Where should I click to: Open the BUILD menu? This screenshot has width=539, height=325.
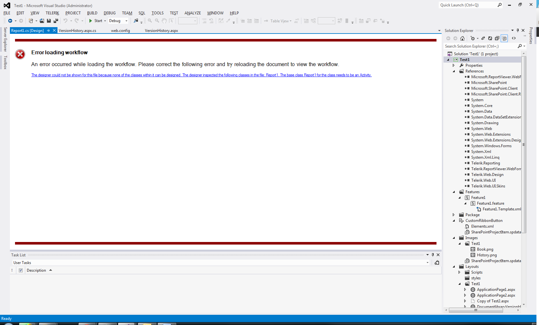click(92, 13)
